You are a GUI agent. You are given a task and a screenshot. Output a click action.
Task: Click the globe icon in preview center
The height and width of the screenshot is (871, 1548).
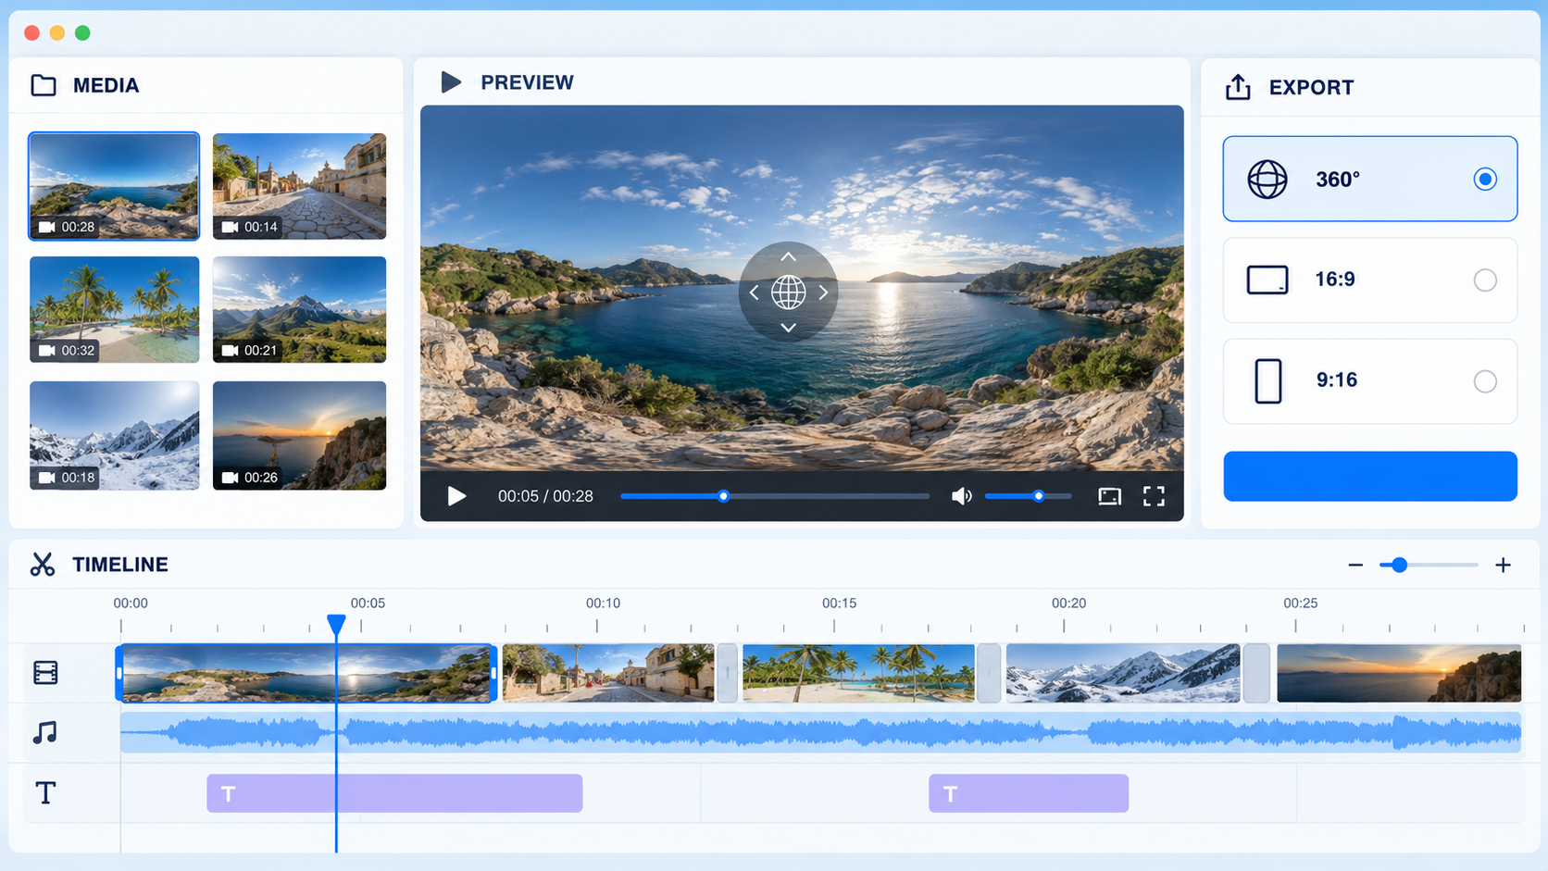tap(788, 292)
